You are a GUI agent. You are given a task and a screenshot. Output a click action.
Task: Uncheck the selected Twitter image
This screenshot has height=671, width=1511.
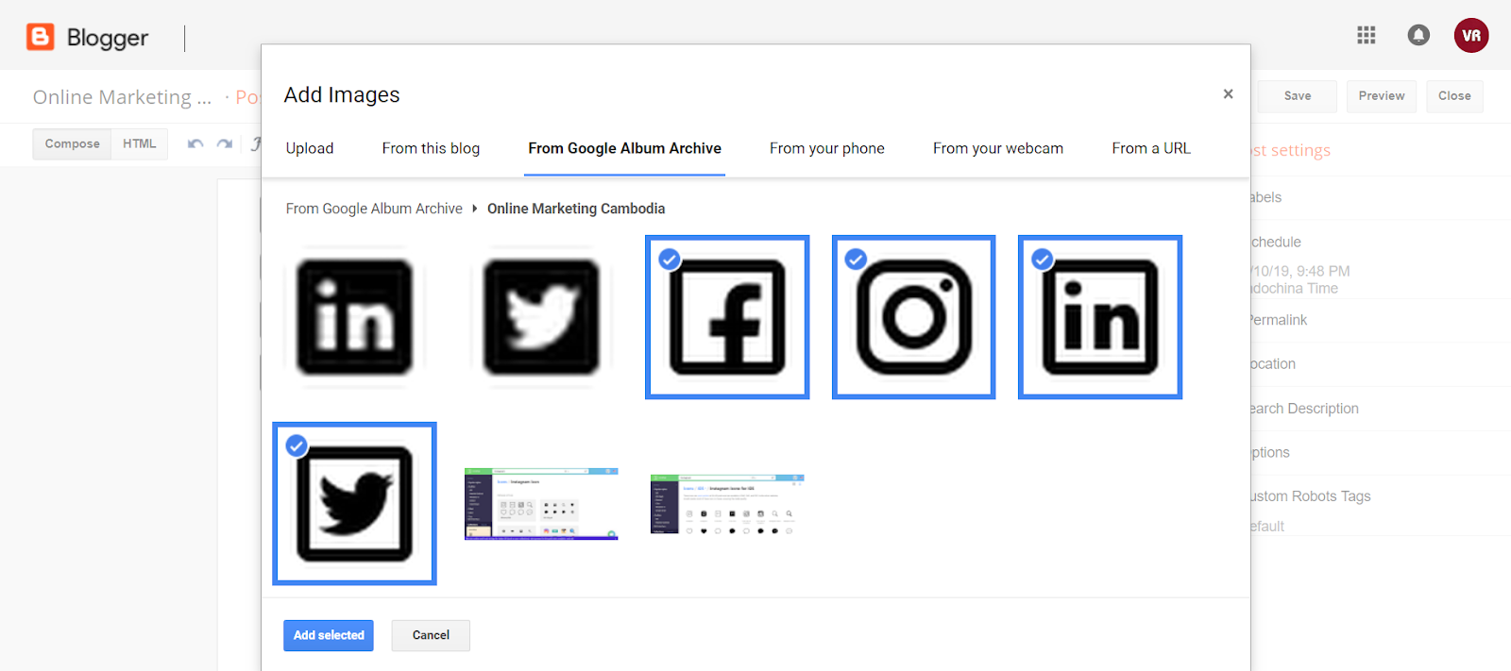point(297,445)
